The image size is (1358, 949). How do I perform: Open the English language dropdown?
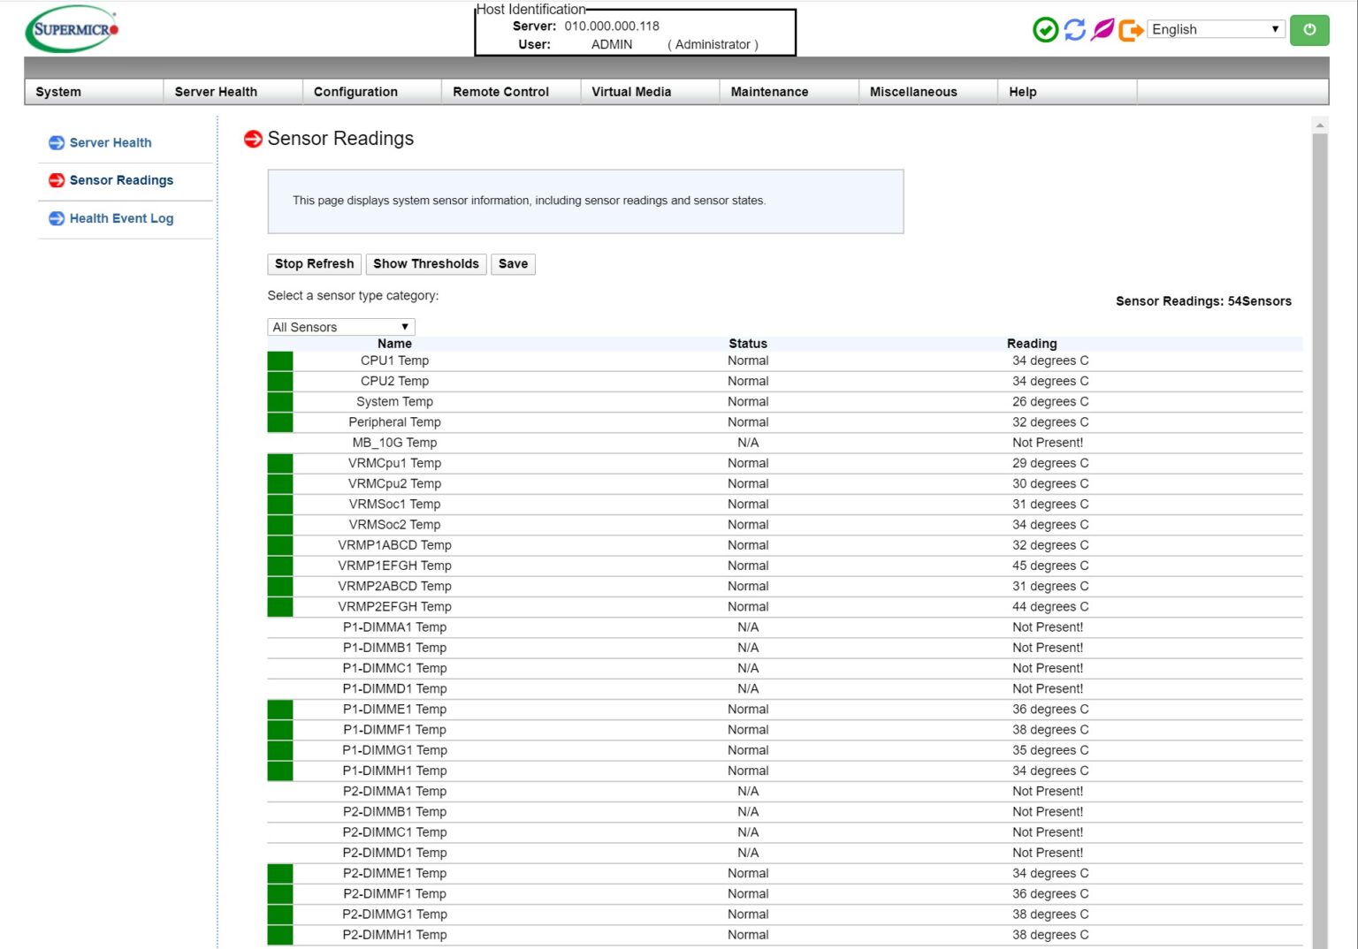(x=1215, y=29)
